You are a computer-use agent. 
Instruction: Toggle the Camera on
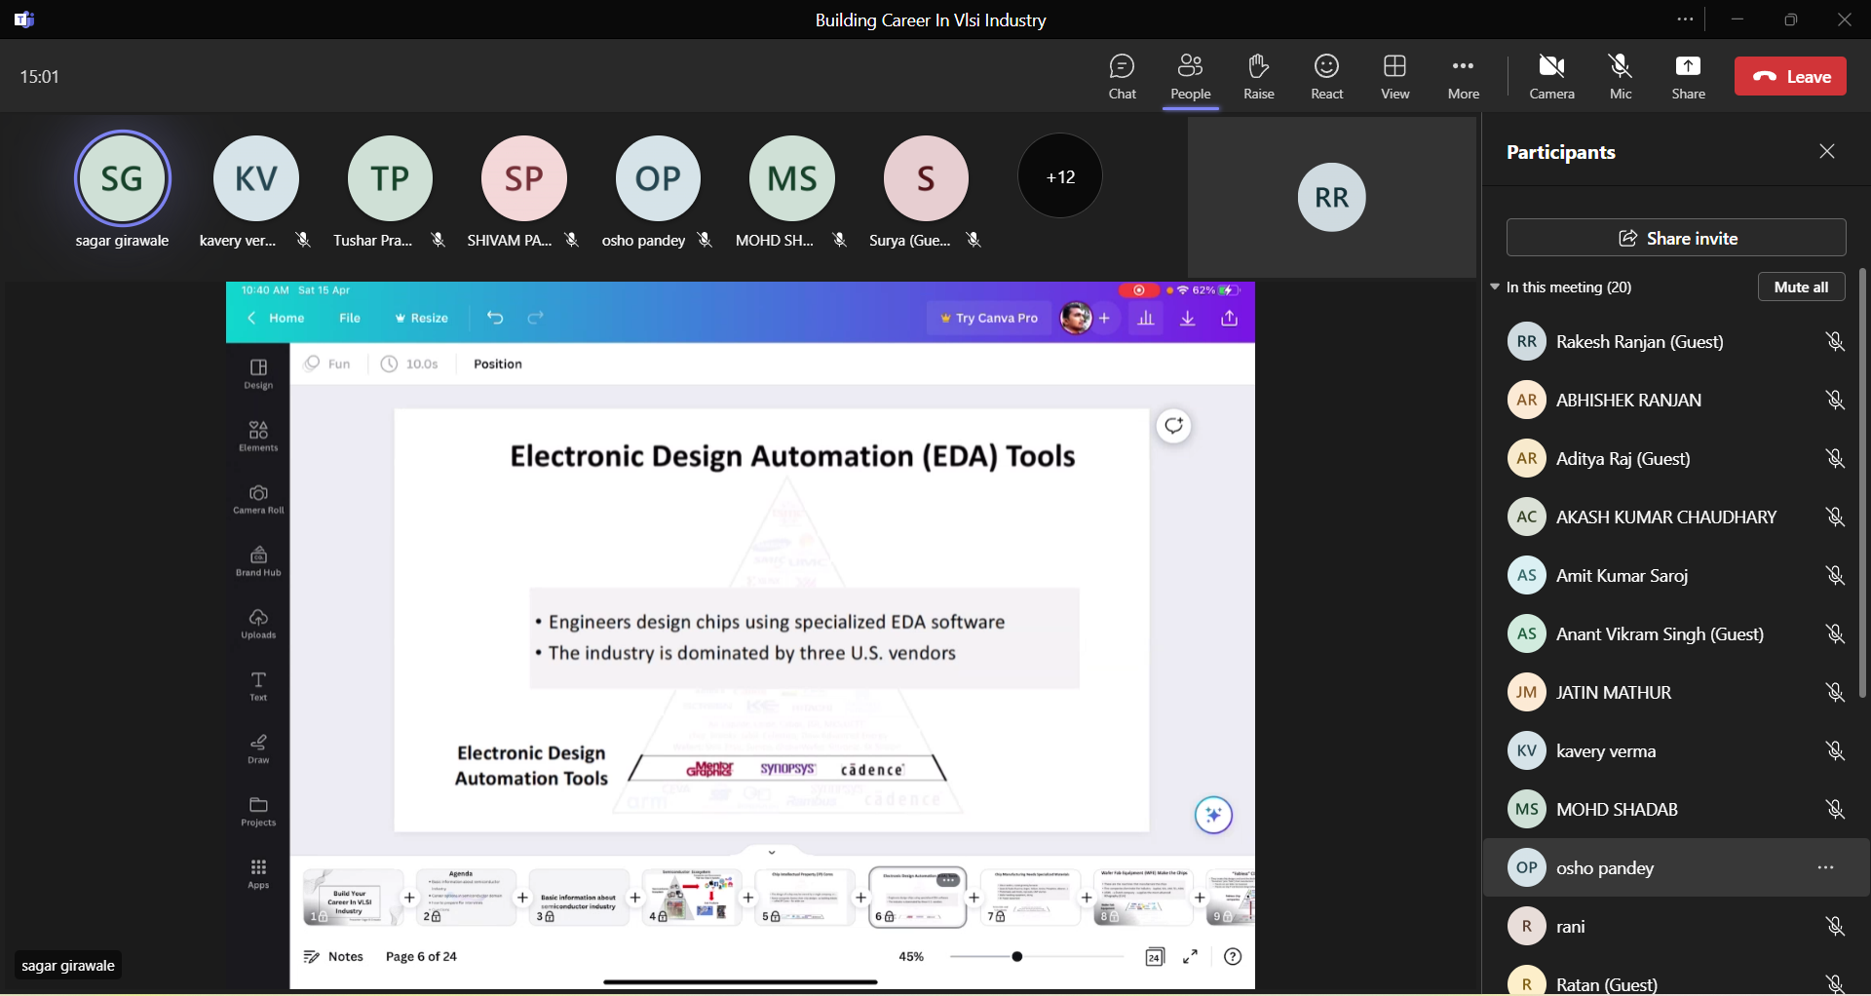click(x=1551, y=77)
